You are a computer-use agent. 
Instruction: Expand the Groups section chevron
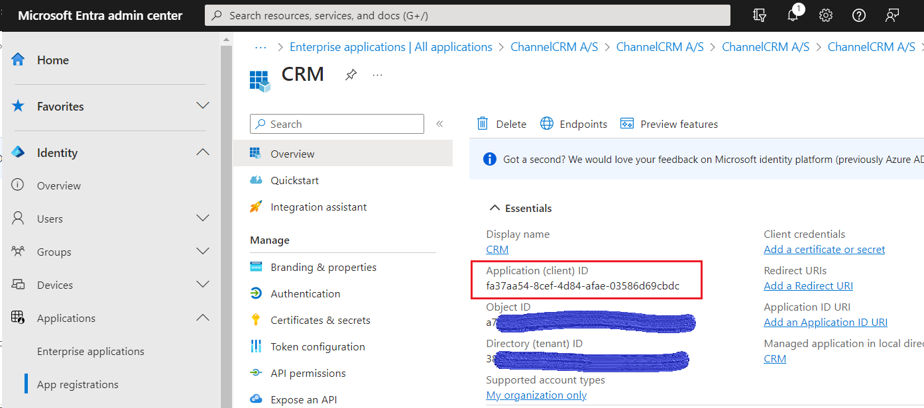[x=203, y=251]
